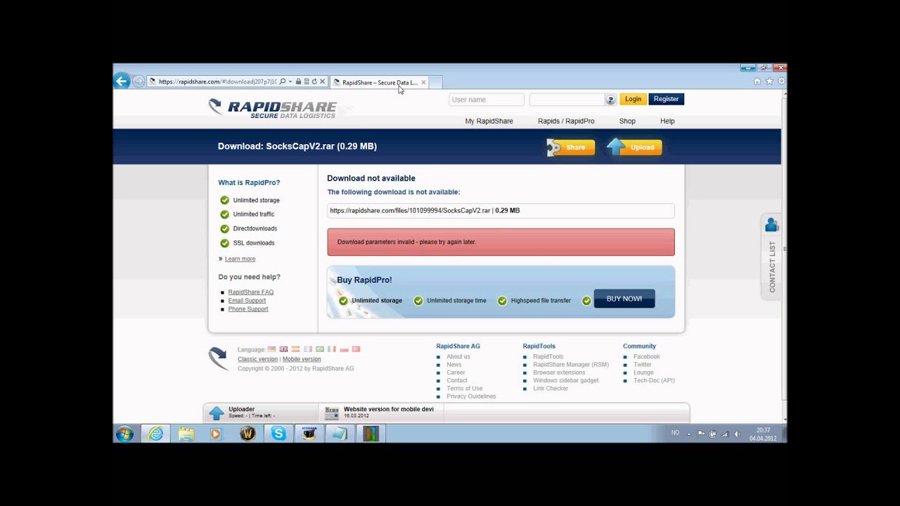Click the search magnifier in the address bar
The width and height of the screenshot is (900, 506).
point(283,82)
